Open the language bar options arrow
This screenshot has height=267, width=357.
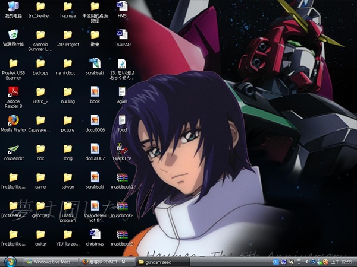[x=299, y=262]
